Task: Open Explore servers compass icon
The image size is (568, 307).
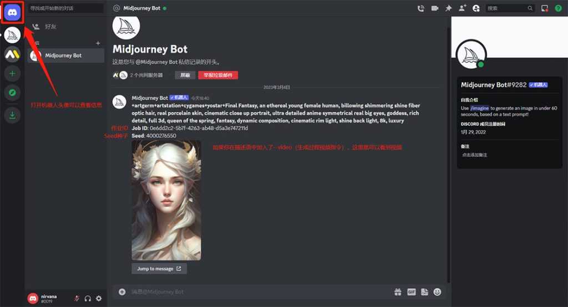Action: tap(12, 92)
